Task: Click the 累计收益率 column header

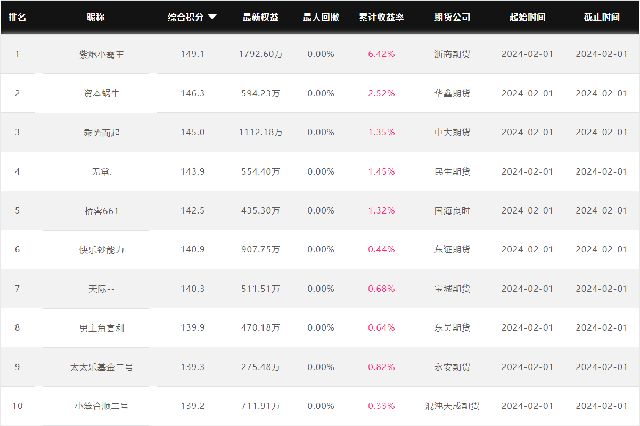Action: [381, 17]
